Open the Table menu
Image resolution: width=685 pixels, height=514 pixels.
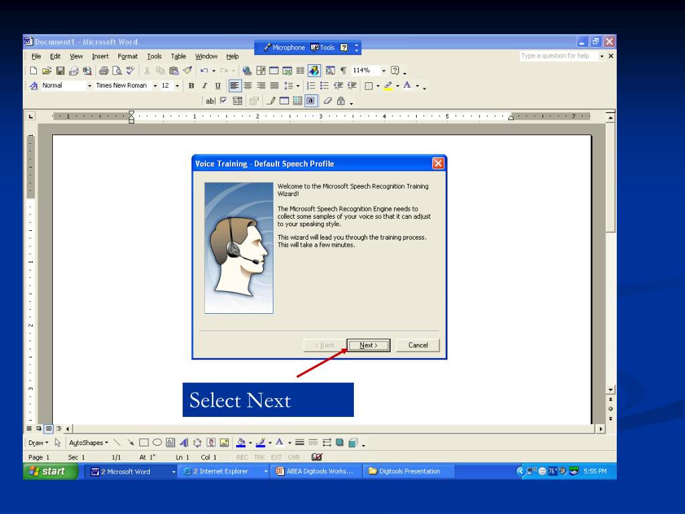coord(178,56)
